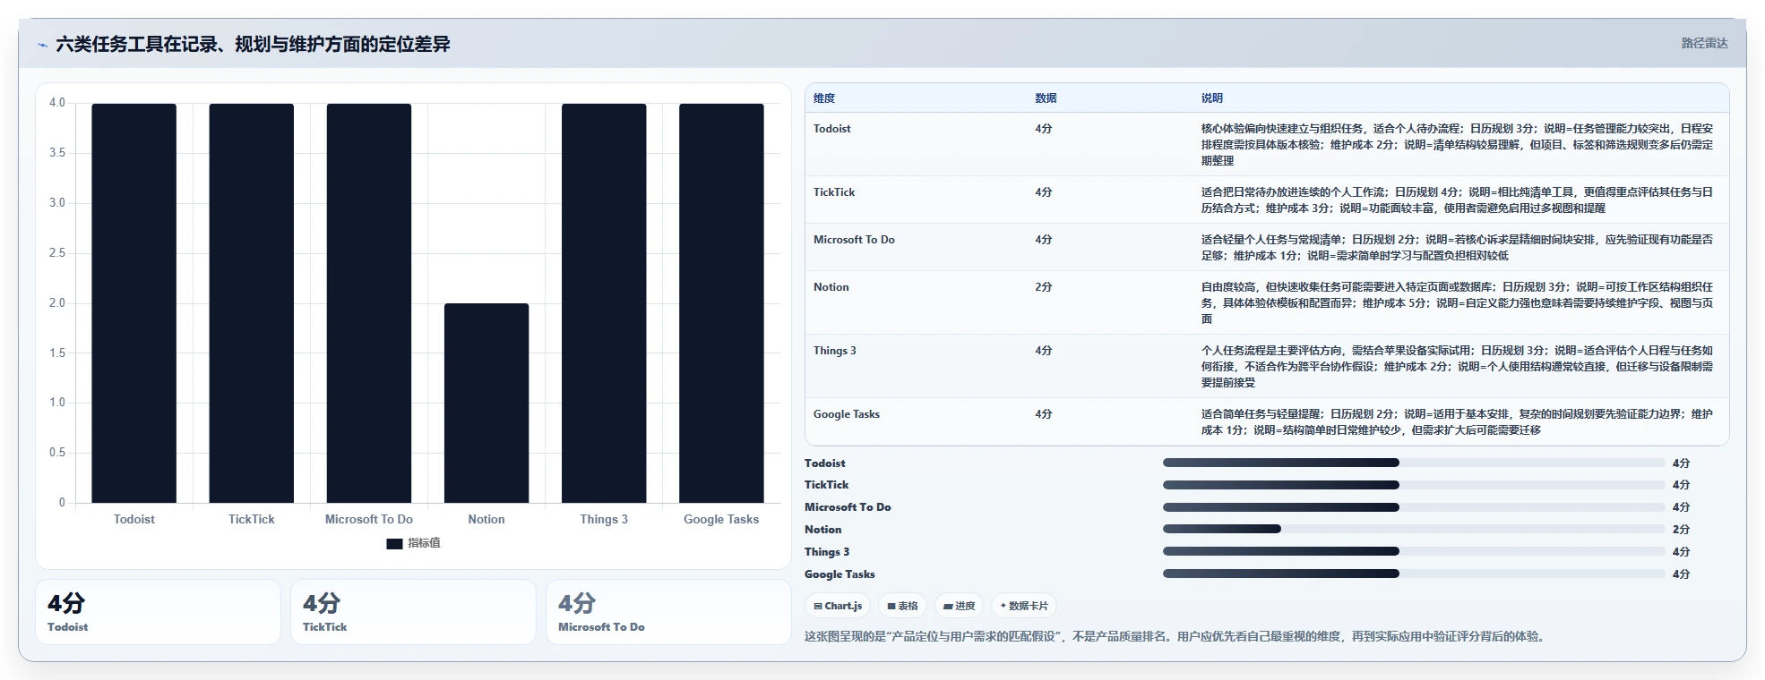Screen dimensions: 1765x680
Task: Click the Microsoft To Do progress bar
Action: pos(1414,507)
